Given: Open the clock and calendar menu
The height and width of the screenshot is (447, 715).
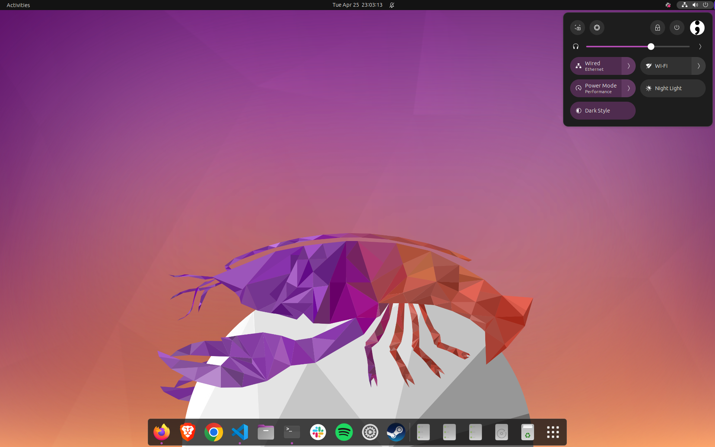Looking at the screenshot, I should coord(357,5).
